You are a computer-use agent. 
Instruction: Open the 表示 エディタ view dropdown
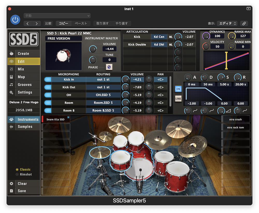coord(227,24)
